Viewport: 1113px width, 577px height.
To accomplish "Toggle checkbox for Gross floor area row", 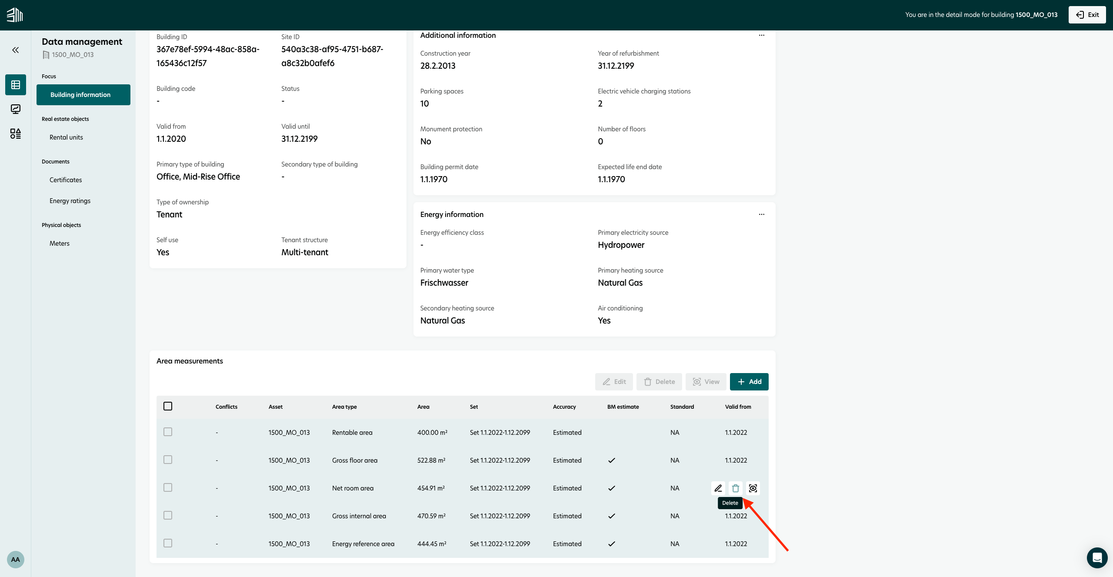I will click(168, 460).
